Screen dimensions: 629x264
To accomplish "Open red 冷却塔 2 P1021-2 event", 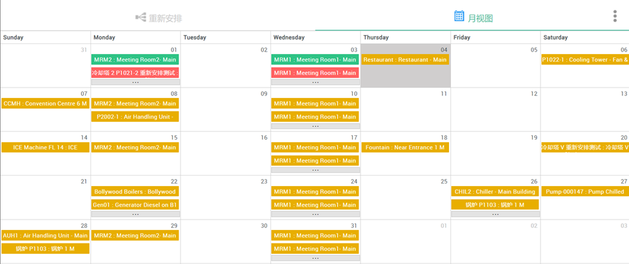I will pos(135,73).
